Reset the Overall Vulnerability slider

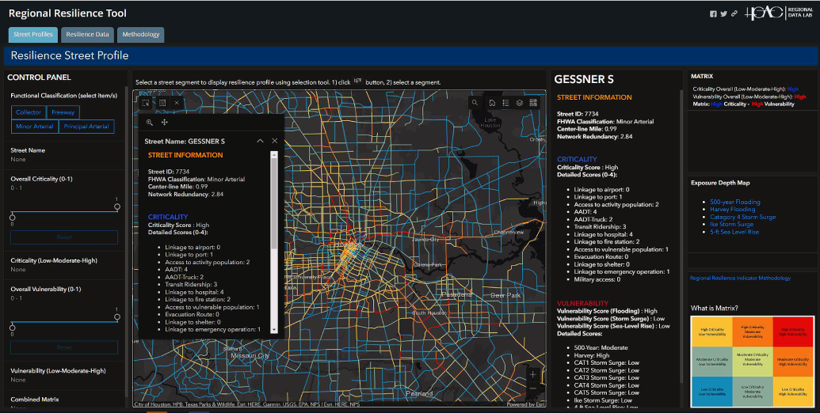[x=64, y=347]
